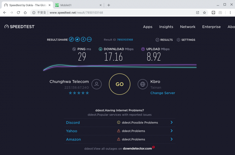The height and width of the screenshot is (155, 235).
Task: Open the Discord status link
Action: (73, 122)
